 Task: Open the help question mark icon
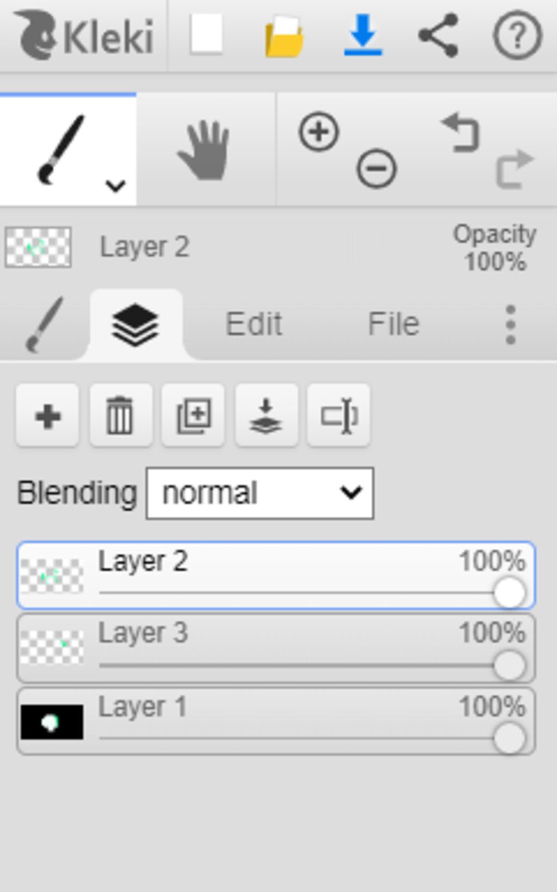point(517,35)
